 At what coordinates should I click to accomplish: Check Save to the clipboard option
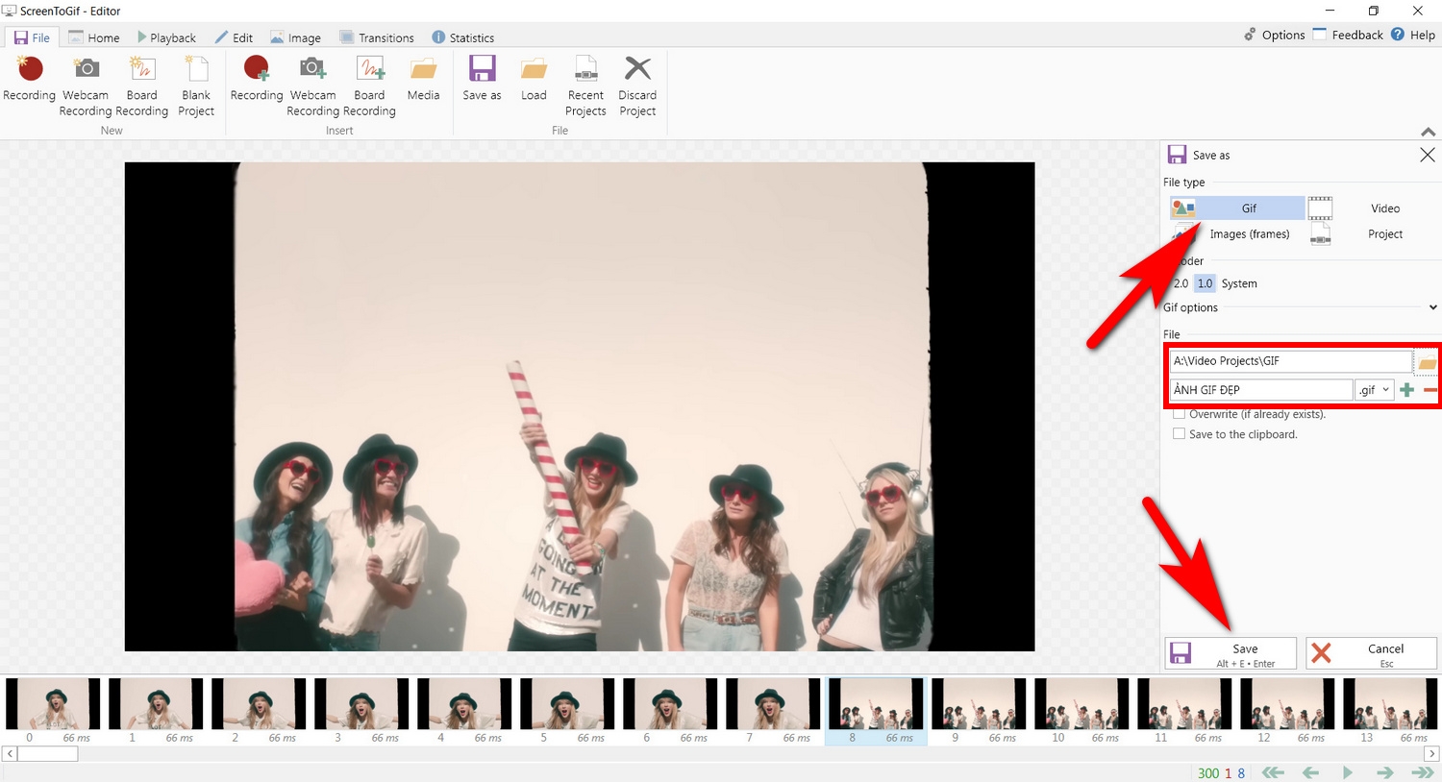1179,434
